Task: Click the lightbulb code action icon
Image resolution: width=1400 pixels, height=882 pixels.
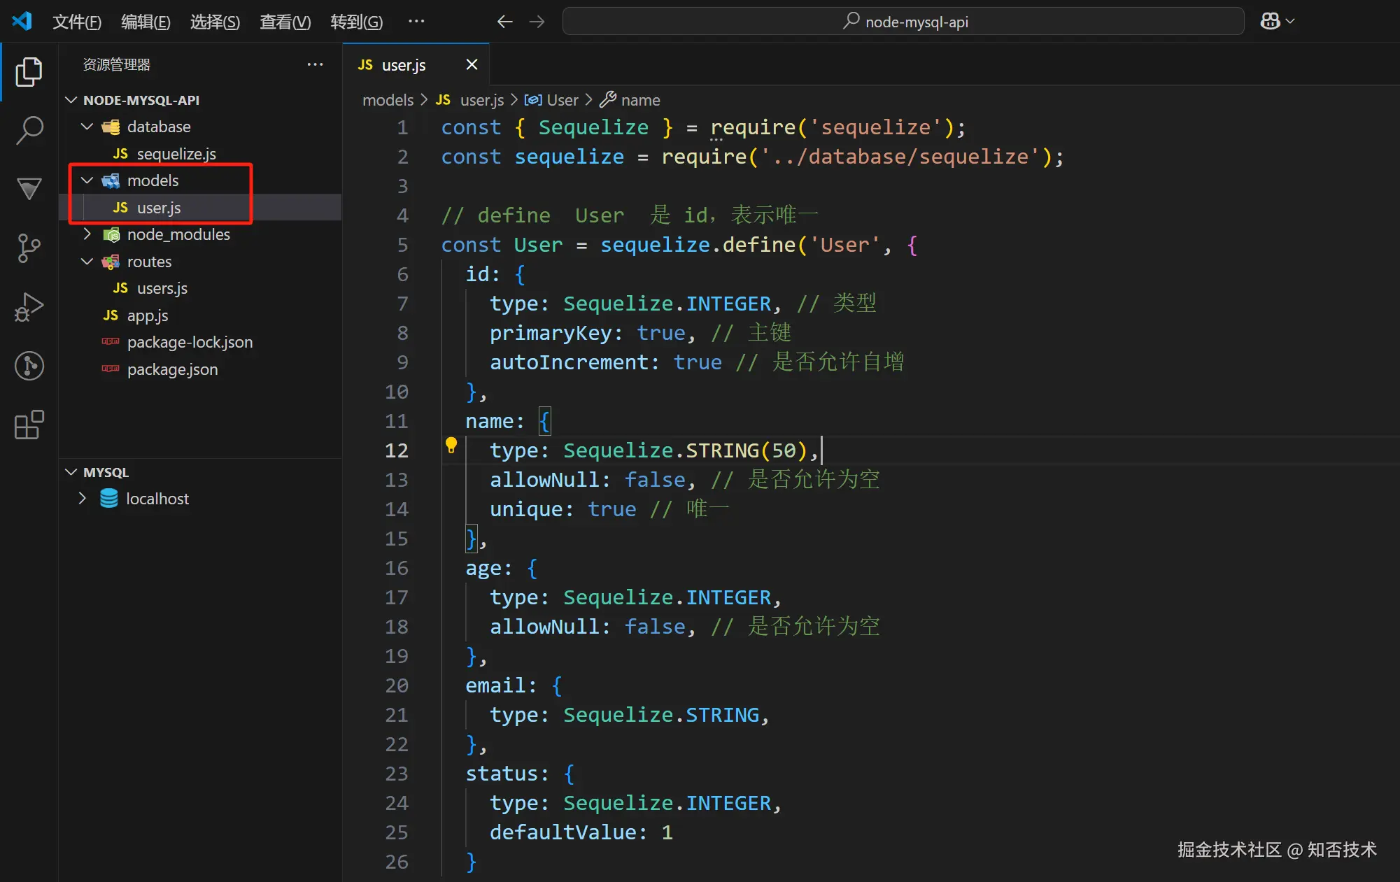Action: 451,446
